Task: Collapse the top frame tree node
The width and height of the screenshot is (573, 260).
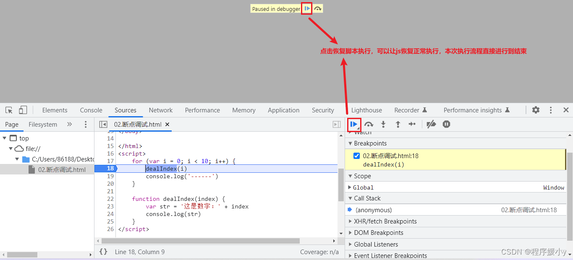Action: click(5, 138)
